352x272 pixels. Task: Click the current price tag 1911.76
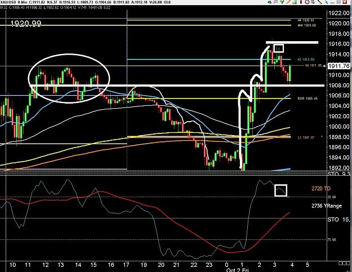(x=338, y=66)
